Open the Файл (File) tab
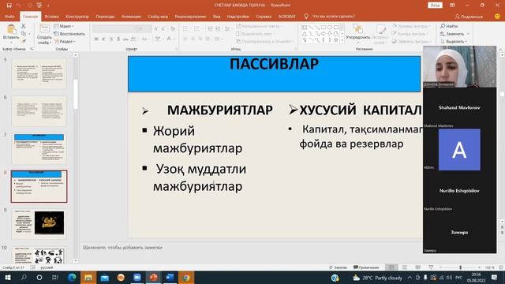 [x=9, y=16]
